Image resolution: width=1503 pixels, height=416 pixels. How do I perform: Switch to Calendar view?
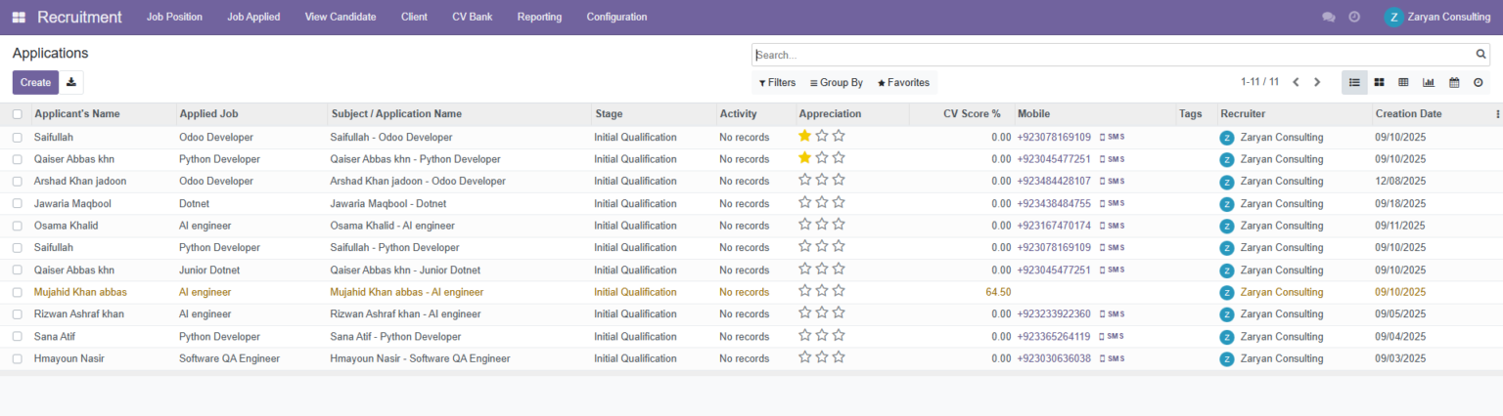1454,83
